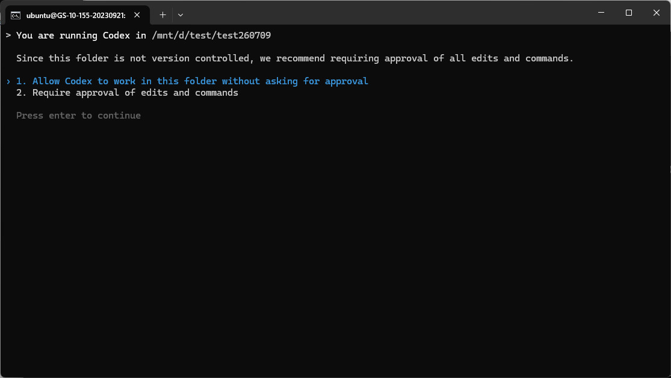671x378 pixels.
Task: Close the ubuntu@GS-10-155-20230921 tab
Action: pos(137,15)
